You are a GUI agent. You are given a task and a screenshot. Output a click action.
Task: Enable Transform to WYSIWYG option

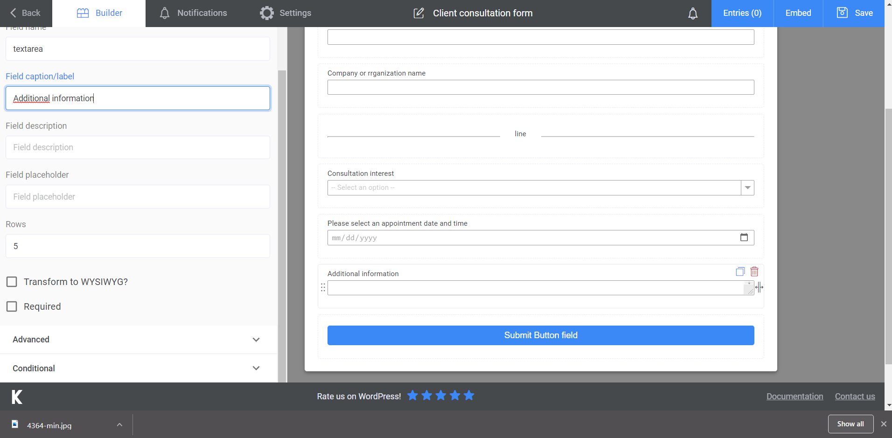pos(12,282)
